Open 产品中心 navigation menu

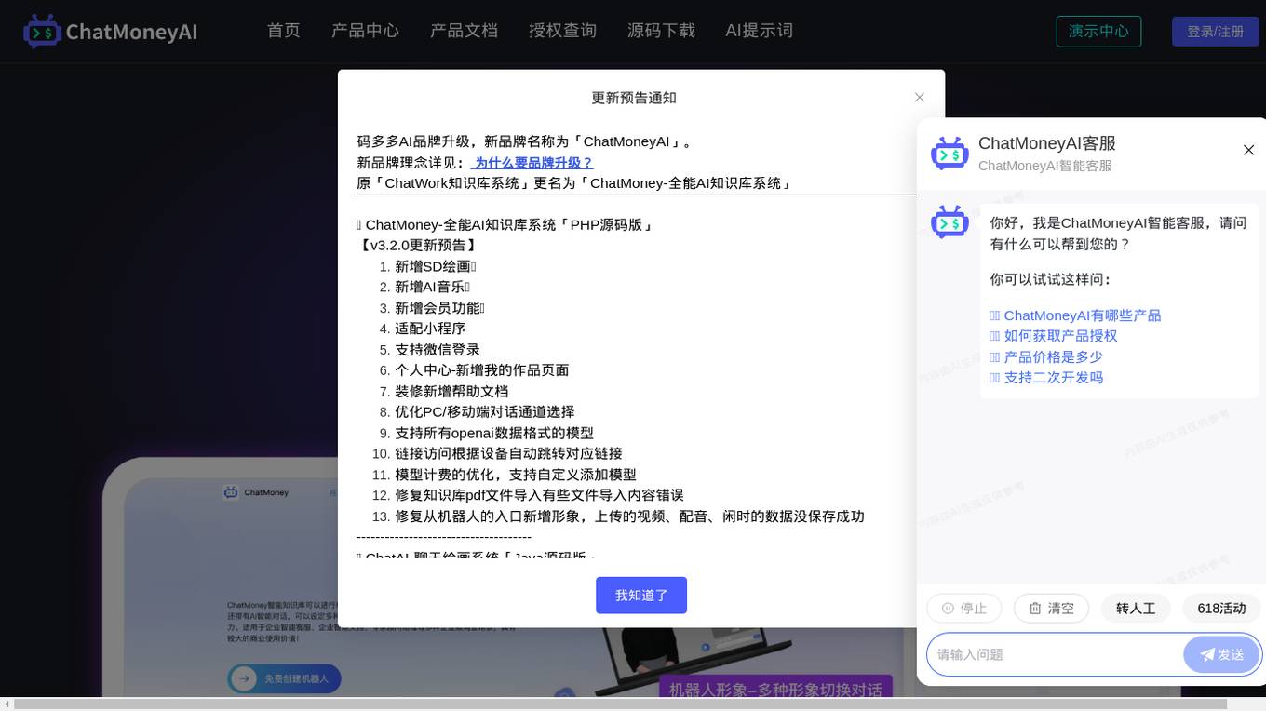[365, 31]
